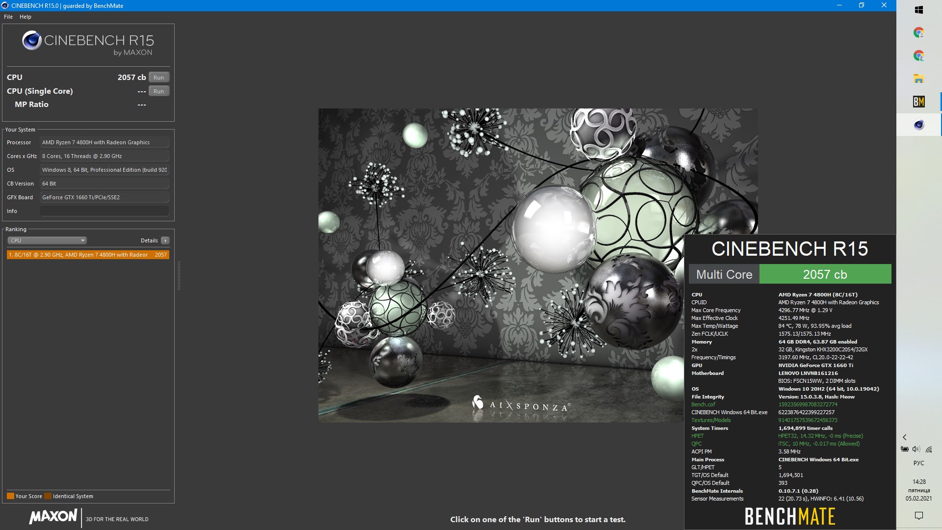Open the Windows Start menu
Image resolution: width=942 pixels, height=530 pixels.
coord(919,10)
